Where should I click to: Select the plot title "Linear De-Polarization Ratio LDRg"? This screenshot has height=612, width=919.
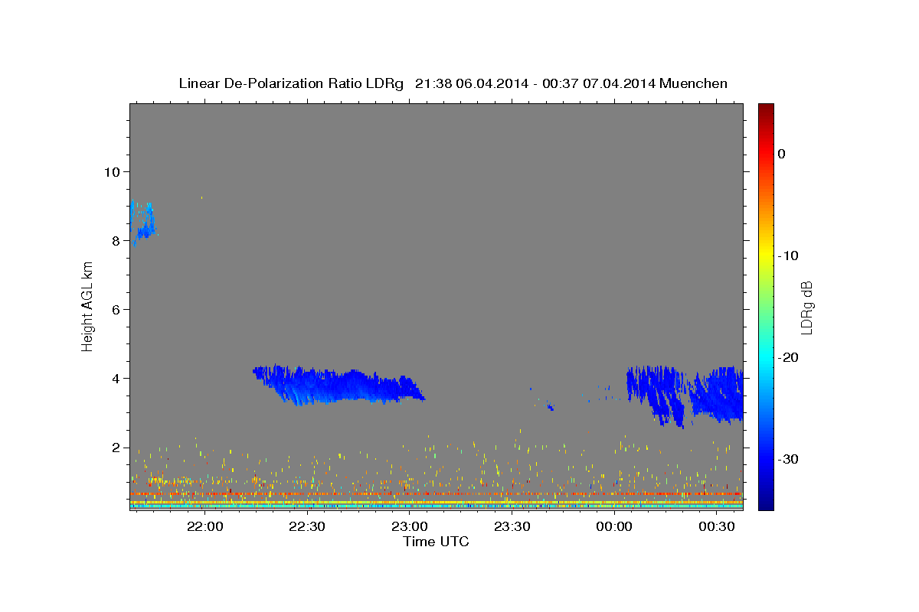click(291, 83)
